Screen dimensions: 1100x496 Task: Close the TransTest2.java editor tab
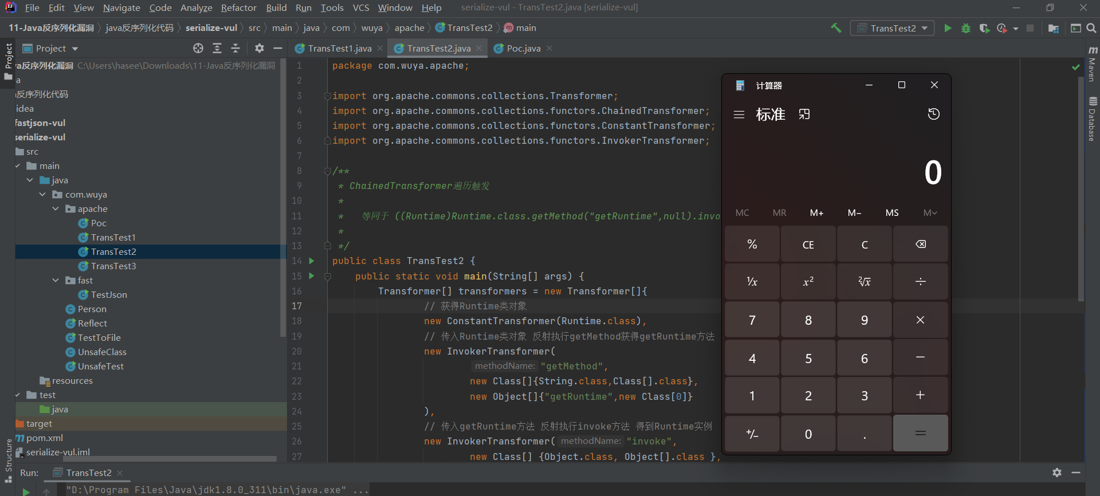pos(480,48)
